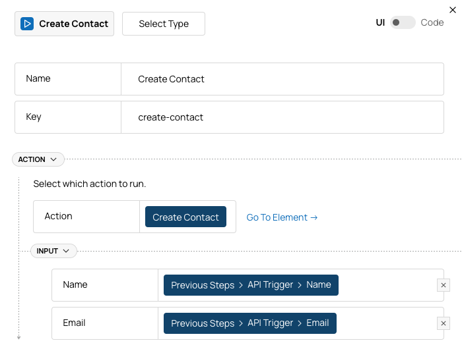Select the Previous Steps > API Trigger > Name chip

tap(251, 285)
